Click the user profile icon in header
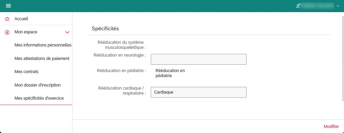The width and height of the screenshot is (344, 133). [x=298, y=6]
